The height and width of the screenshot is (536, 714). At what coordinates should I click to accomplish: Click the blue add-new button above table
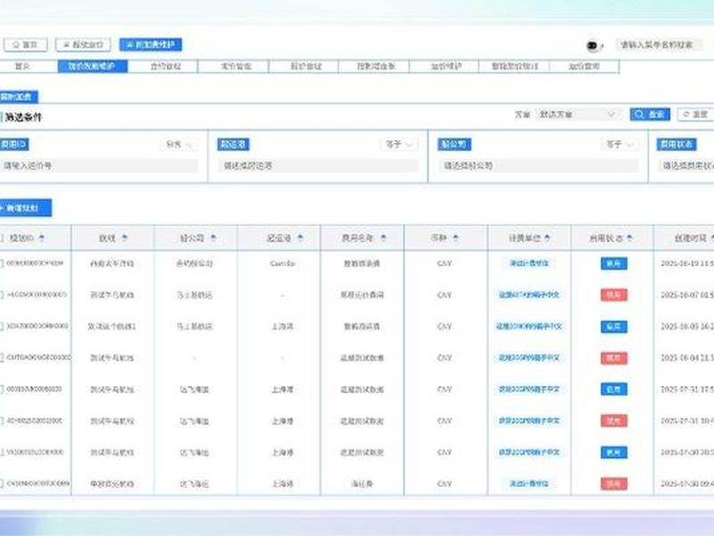coord(24,208)
